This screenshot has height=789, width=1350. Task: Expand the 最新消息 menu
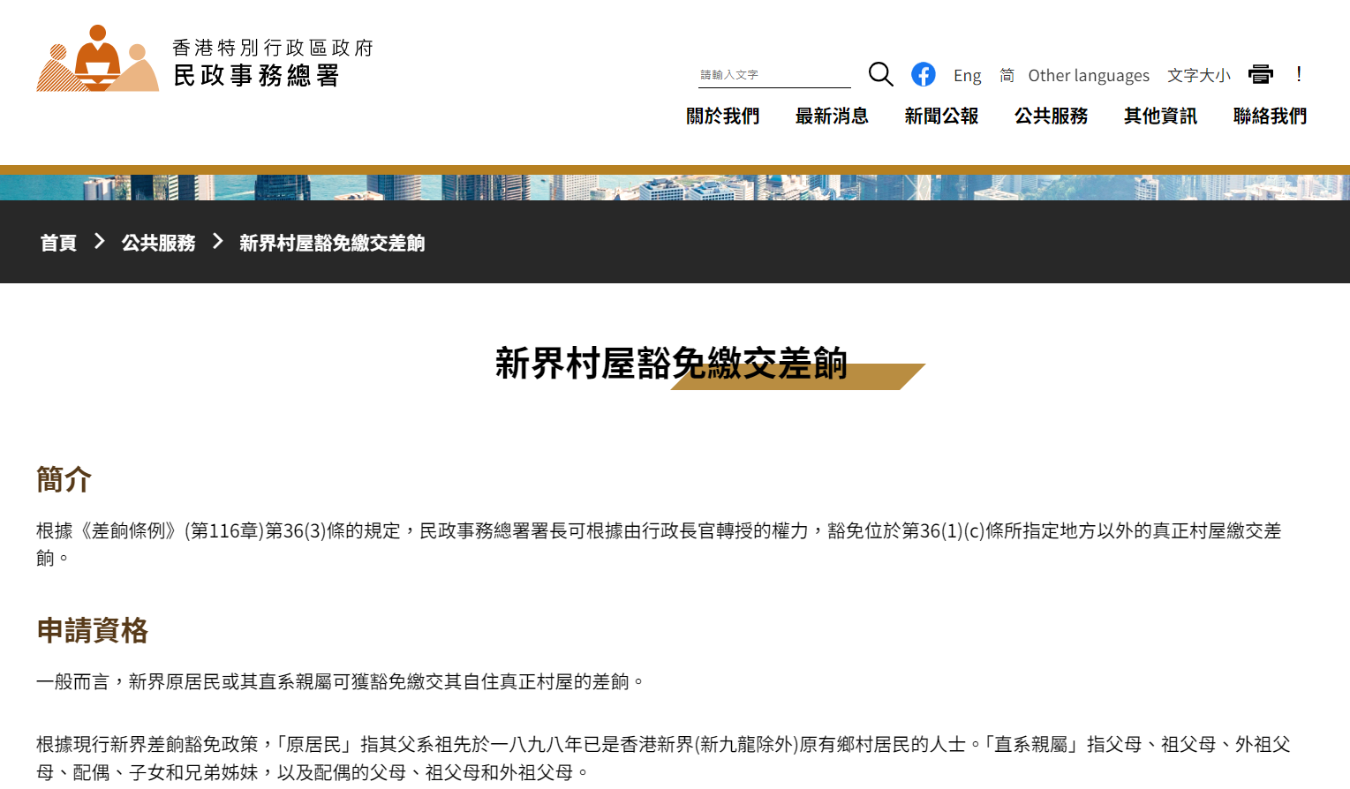[x=832, y=116]
